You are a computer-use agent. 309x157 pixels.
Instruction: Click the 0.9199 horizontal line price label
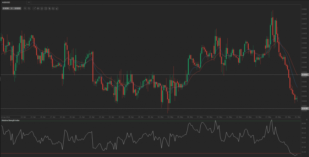(x=305, y=108)
